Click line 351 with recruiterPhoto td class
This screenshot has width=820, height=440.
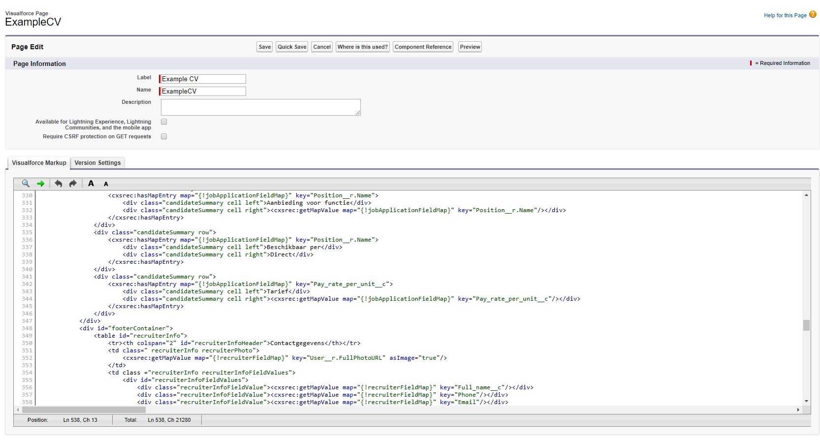[x=184, y=350]
